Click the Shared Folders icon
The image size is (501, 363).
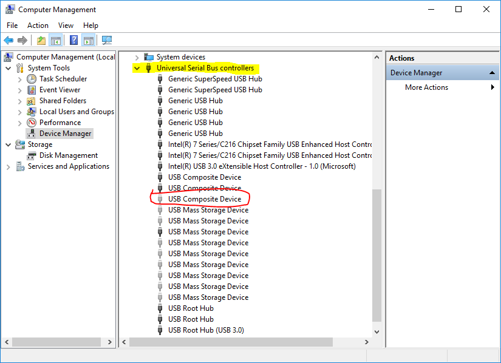(32, 101)
